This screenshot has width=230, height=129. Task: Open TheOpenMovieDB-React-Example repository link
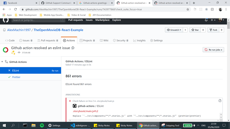point(58,30)
